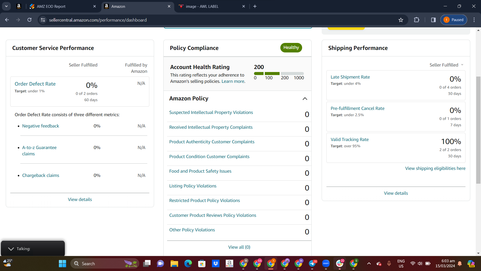Open Copilot from the taskbar corner
The height and width of the screenshot is (271, 481).
[x=471, y=264]
